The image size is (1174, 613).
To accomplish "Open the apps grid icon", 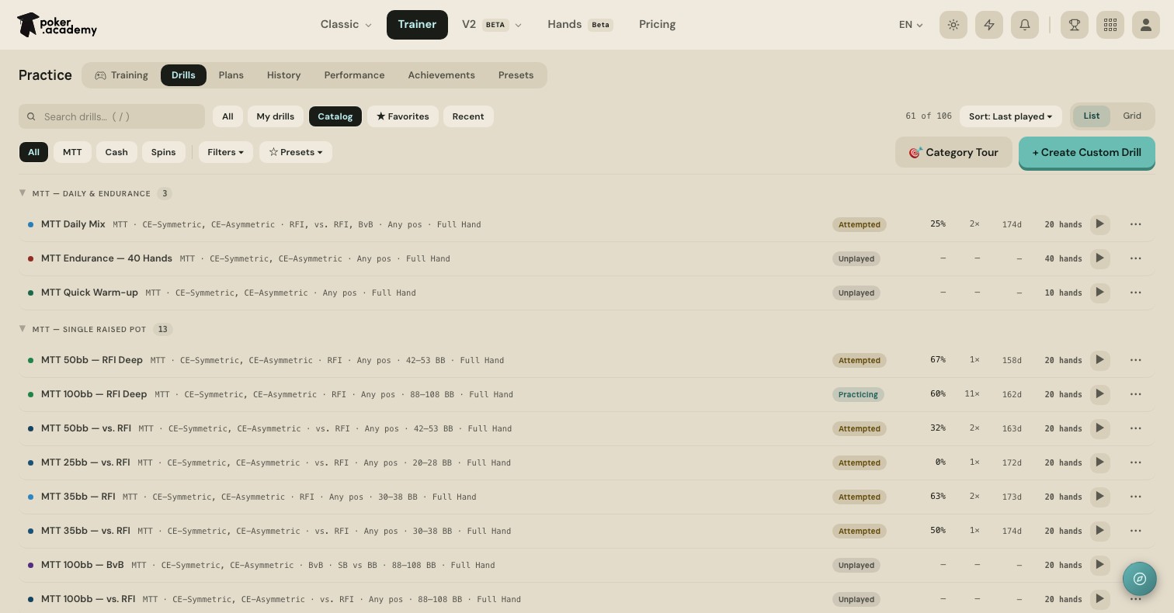I will (x=1110, y=25).
